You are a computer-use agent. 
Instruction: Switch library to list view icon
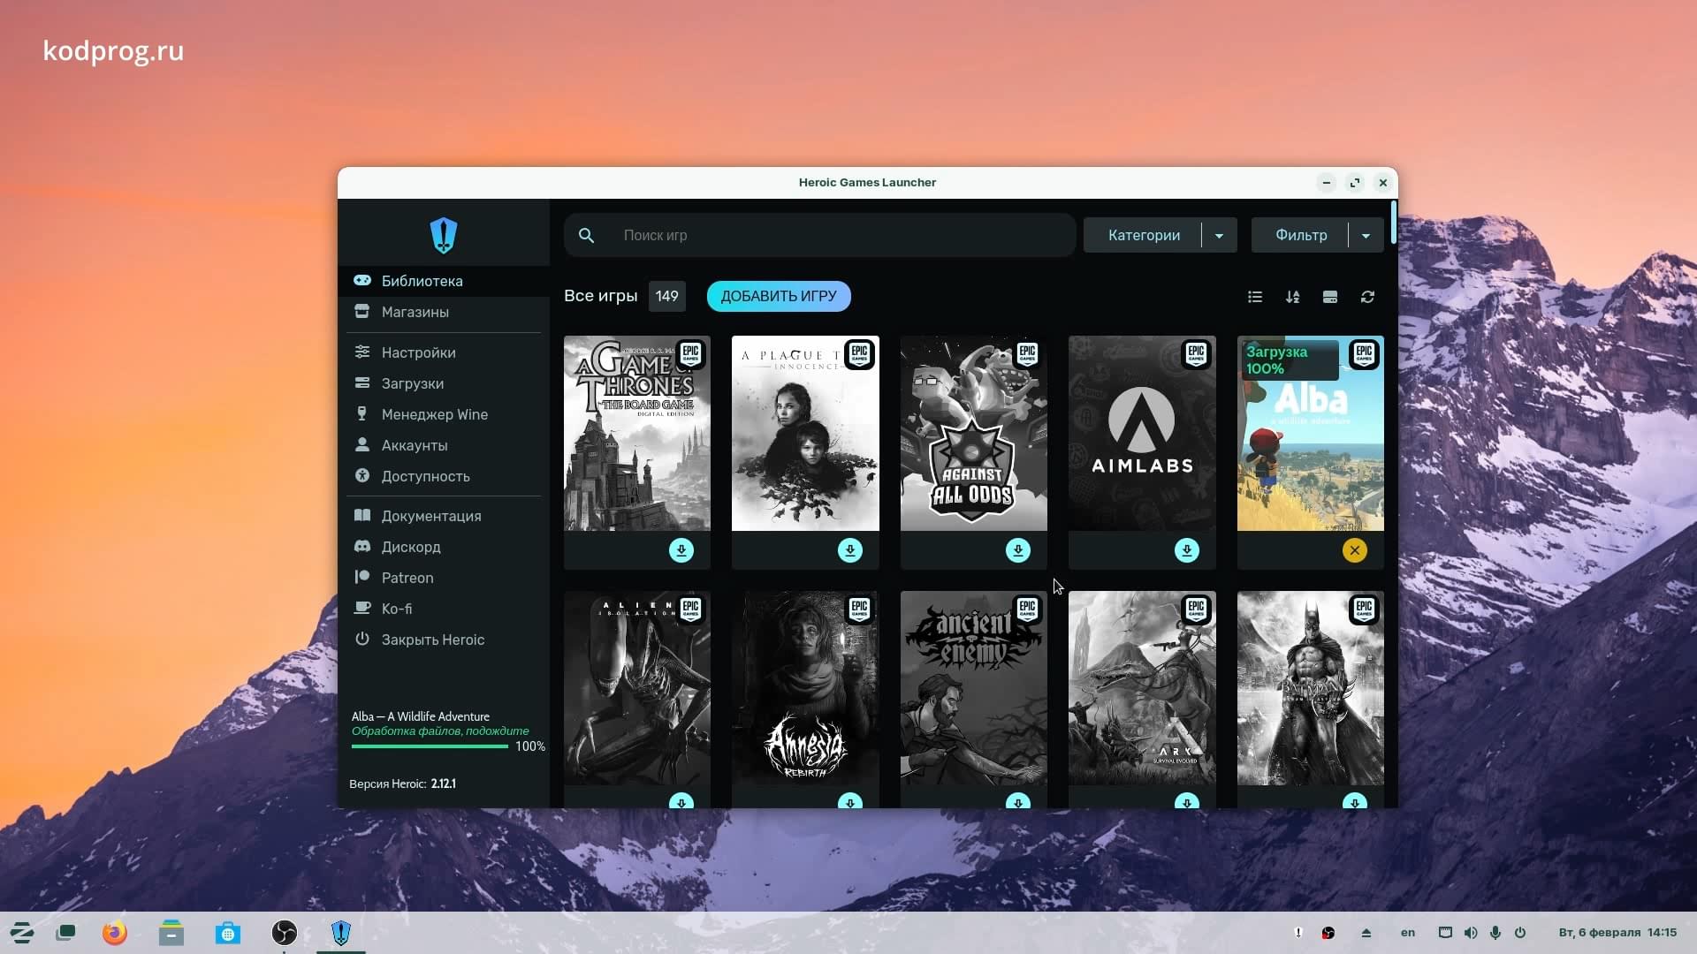point(1255,297)
